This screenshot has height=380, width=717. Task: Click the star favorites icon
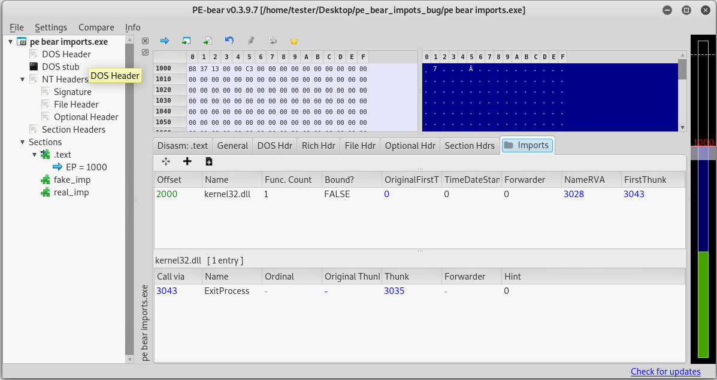tap(294, 40)
